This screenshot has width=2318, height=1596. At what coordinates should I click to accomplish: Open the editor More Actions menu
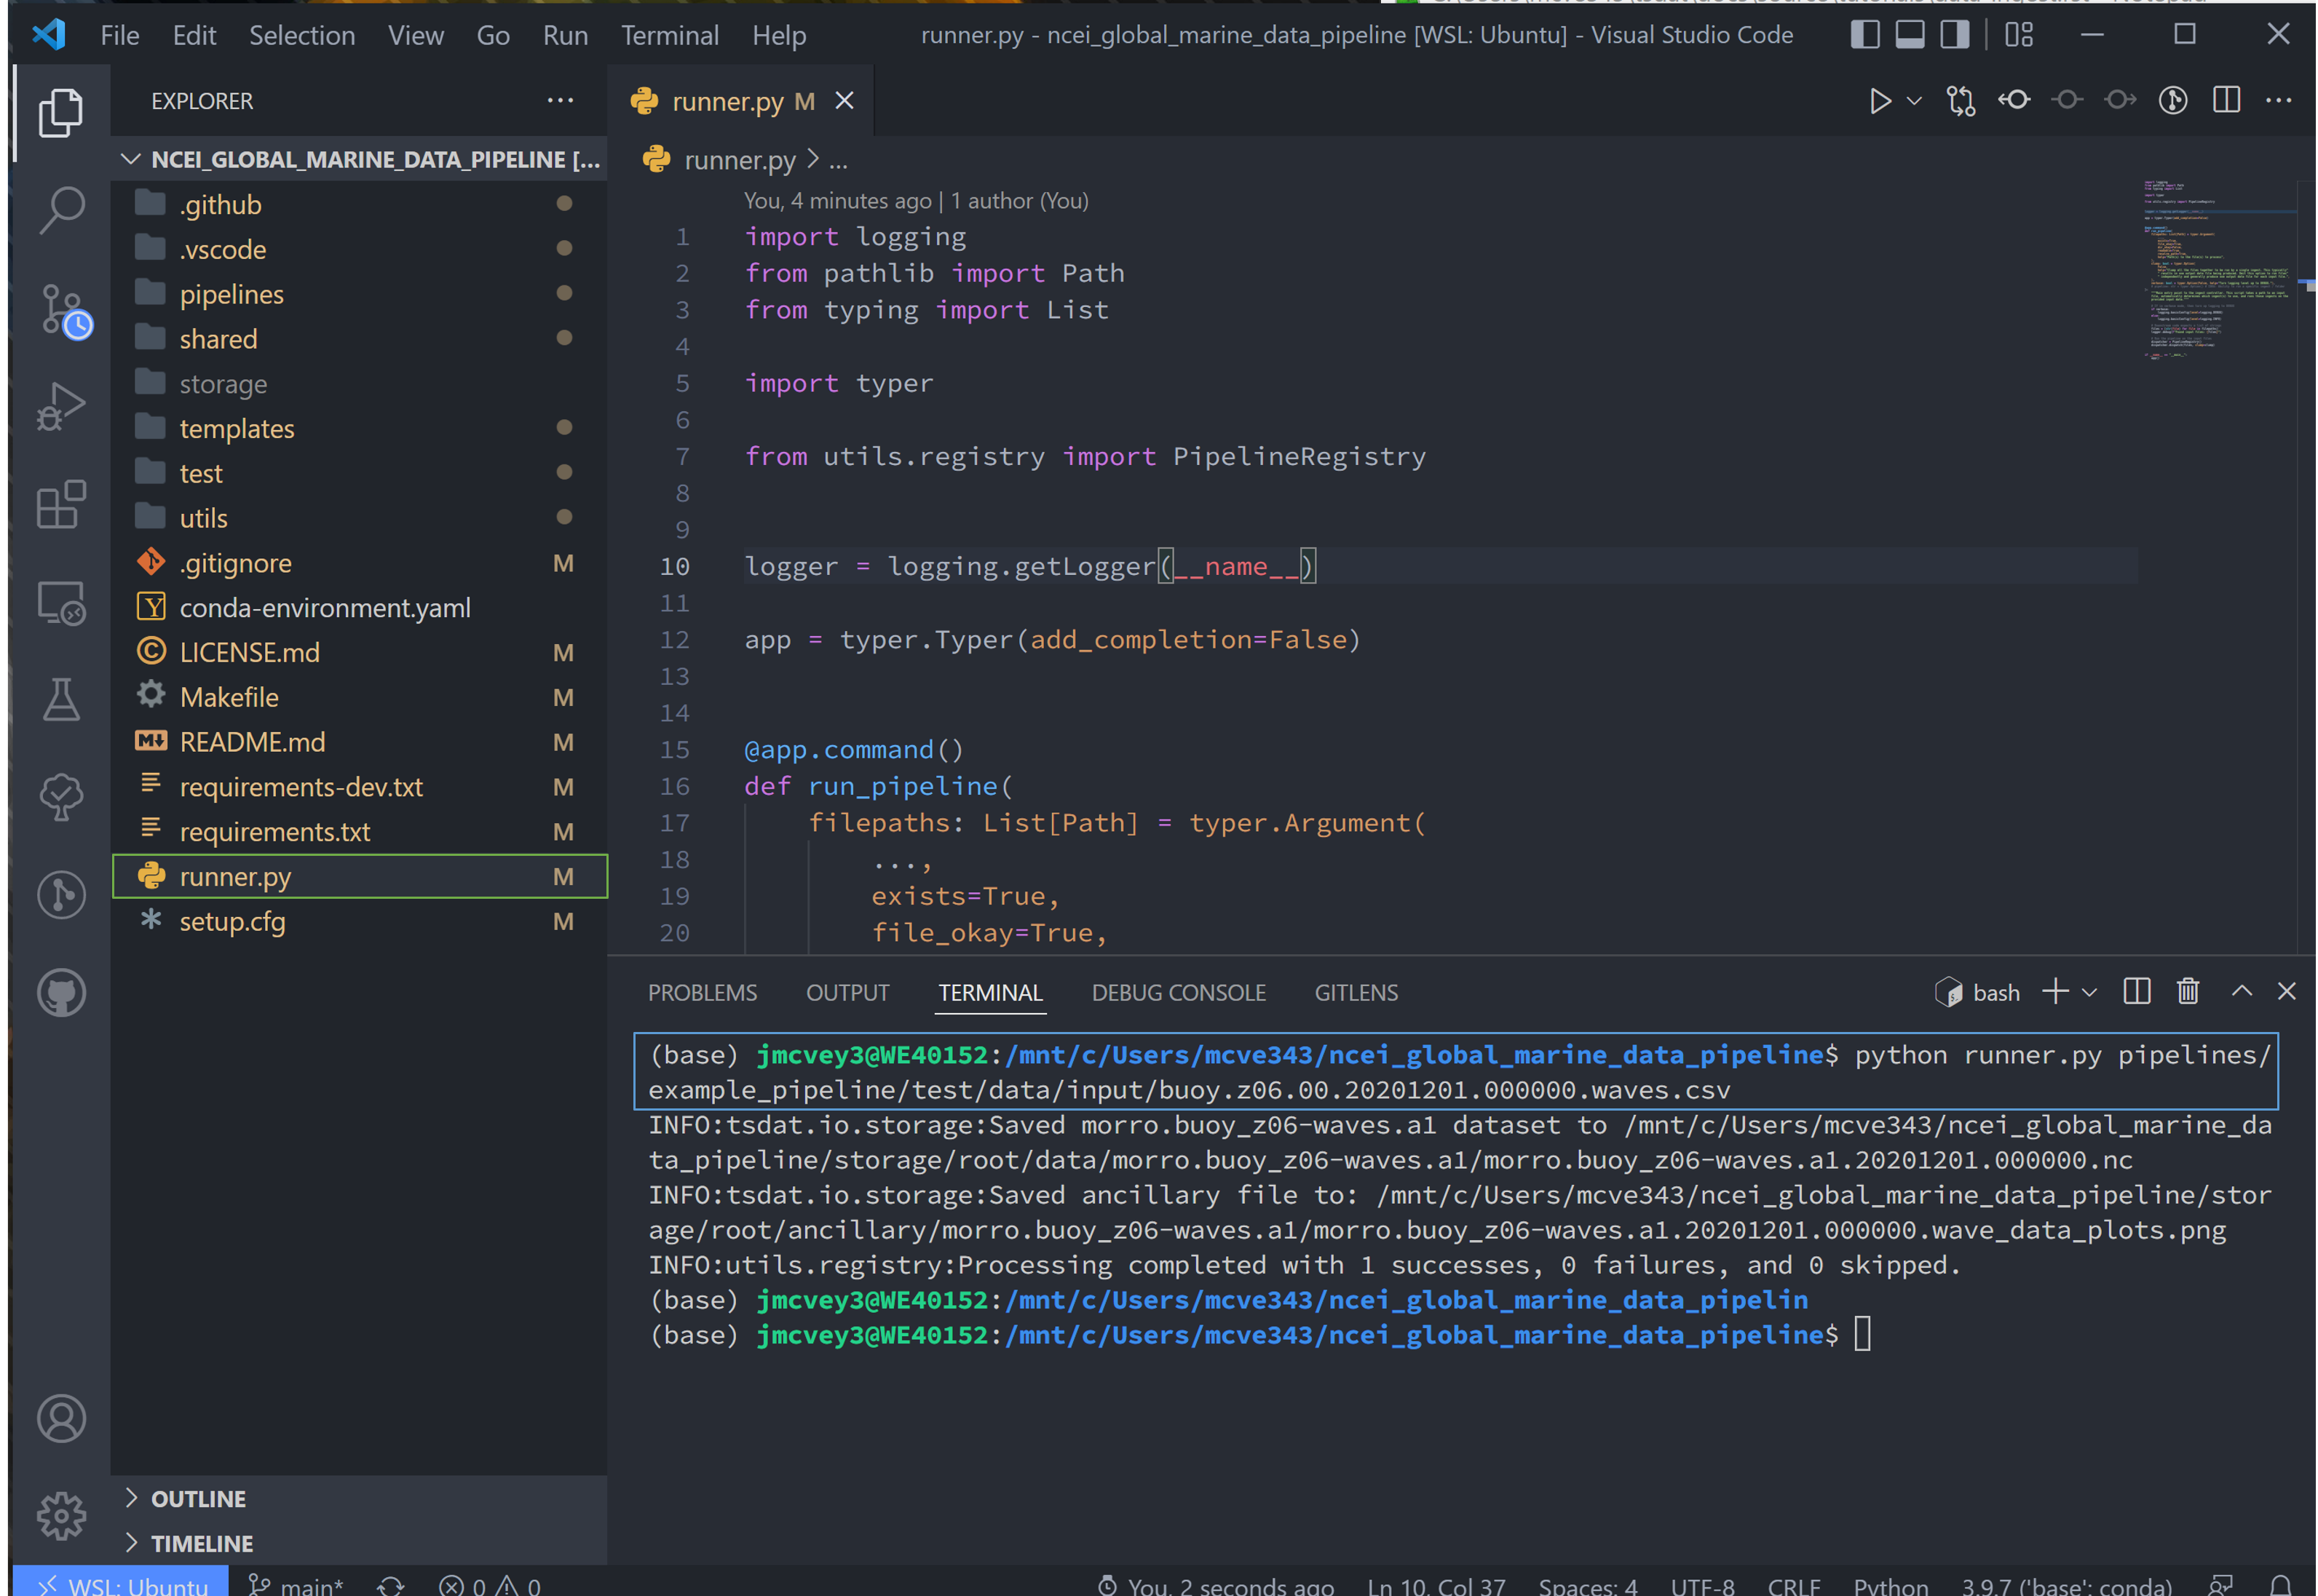tap(2278, 100)
